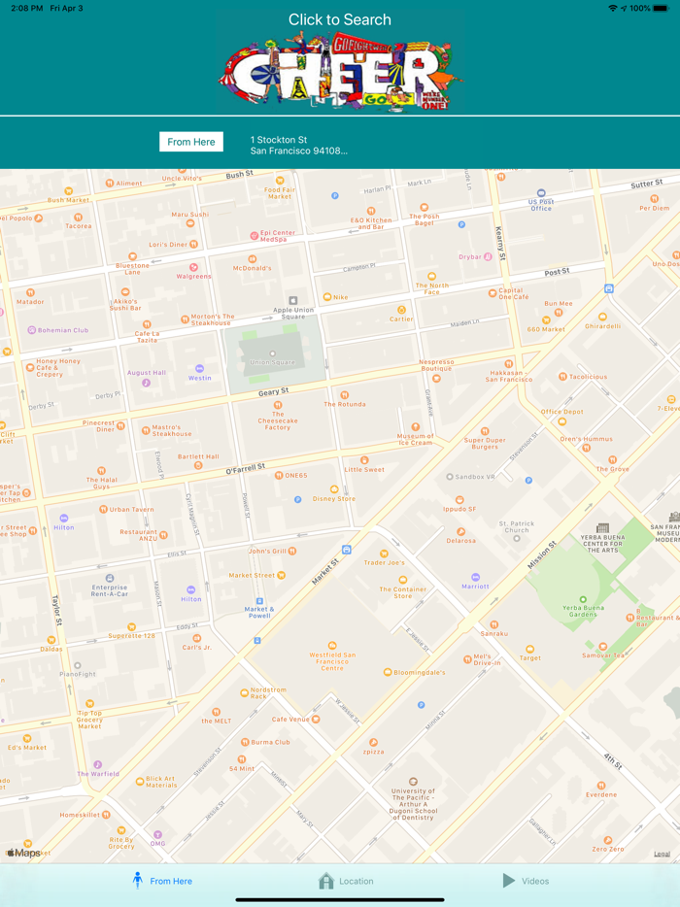
Task: Tap the Everdene restaurant pin
Action: 601,786
